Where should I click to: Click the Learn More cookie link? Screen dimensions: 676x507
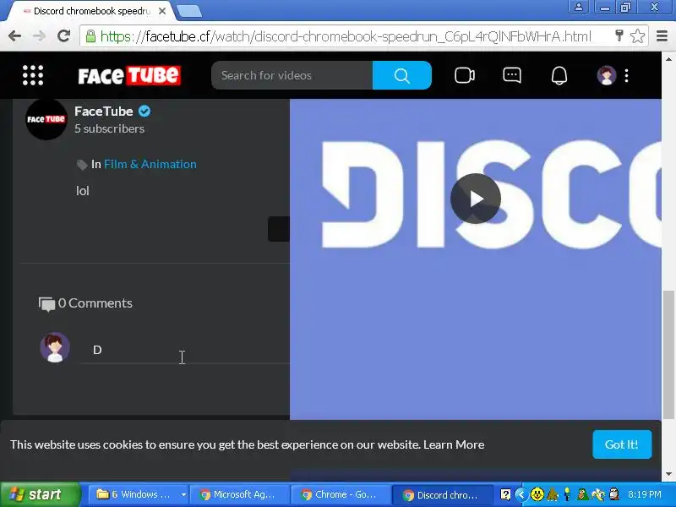[454, 444]
